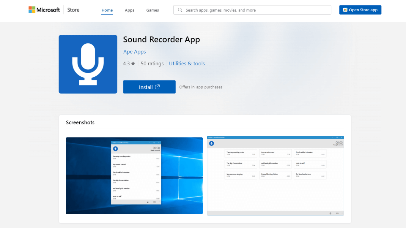Open the Games section
406x228 pixels.
[x=152, y=10]
